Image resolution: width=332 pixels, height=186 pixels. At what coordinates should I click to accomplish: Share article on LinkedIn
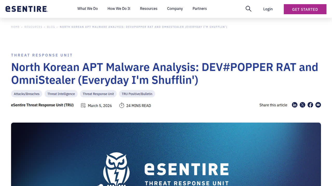(x=295, y=105)
